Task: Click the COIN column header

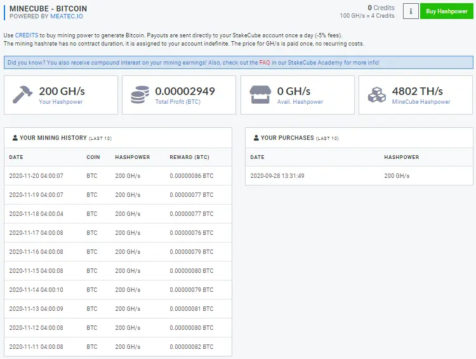Action: coord(93,157)
